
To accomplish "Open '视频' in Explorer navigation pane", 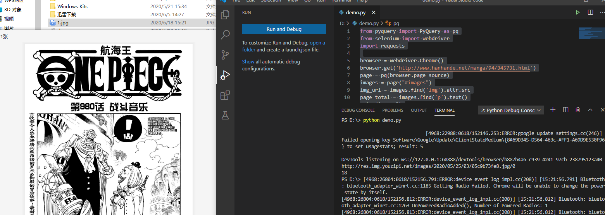I will click(9, 19).
